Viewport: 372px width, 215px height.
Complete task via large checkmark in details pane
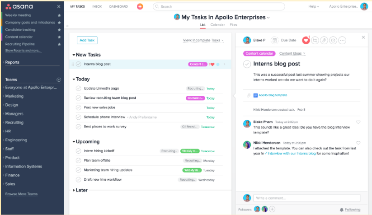point(247,64)
